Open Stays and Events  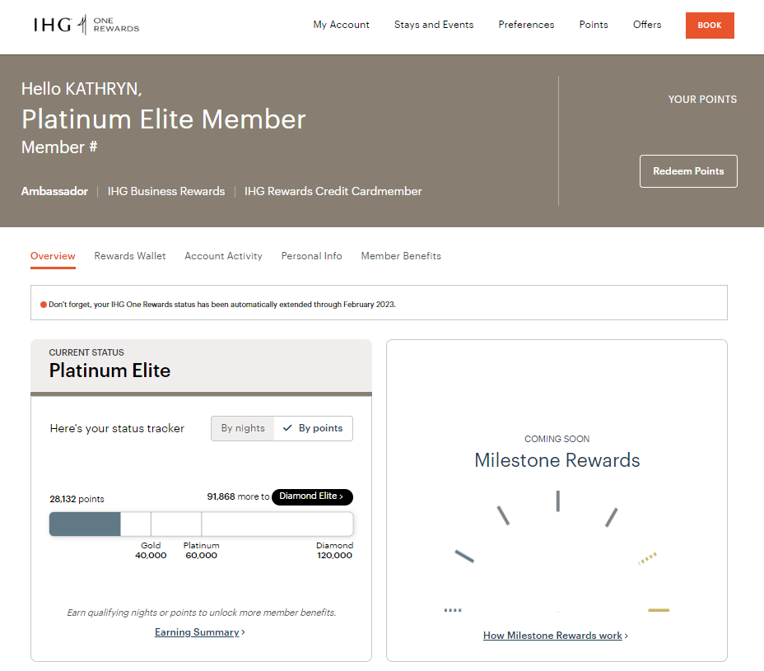pyautogui.click(x=434, y=25)
